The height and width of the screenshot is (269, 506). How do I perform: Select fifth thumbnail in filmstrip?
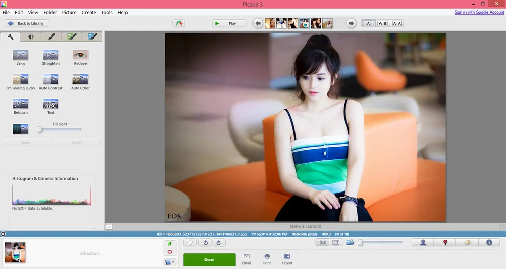[316, 24]
